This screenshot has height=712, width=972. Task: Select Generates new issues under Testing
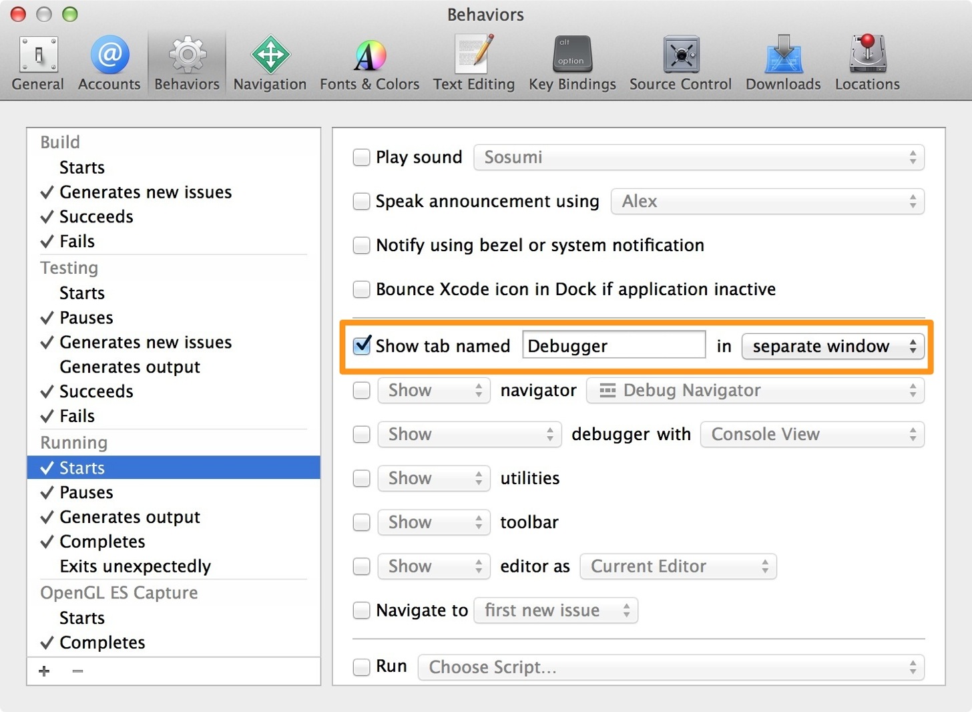click(174, 343)
